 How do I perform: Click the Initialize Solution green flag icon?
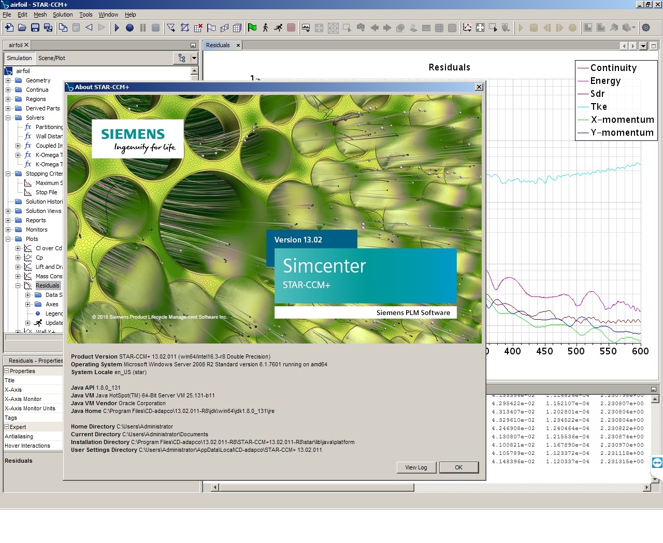[x=252, y=27]
